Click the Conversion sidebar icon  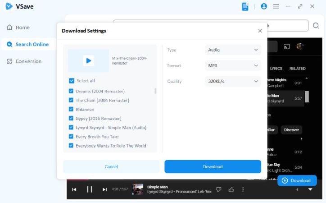coord(9,61)
